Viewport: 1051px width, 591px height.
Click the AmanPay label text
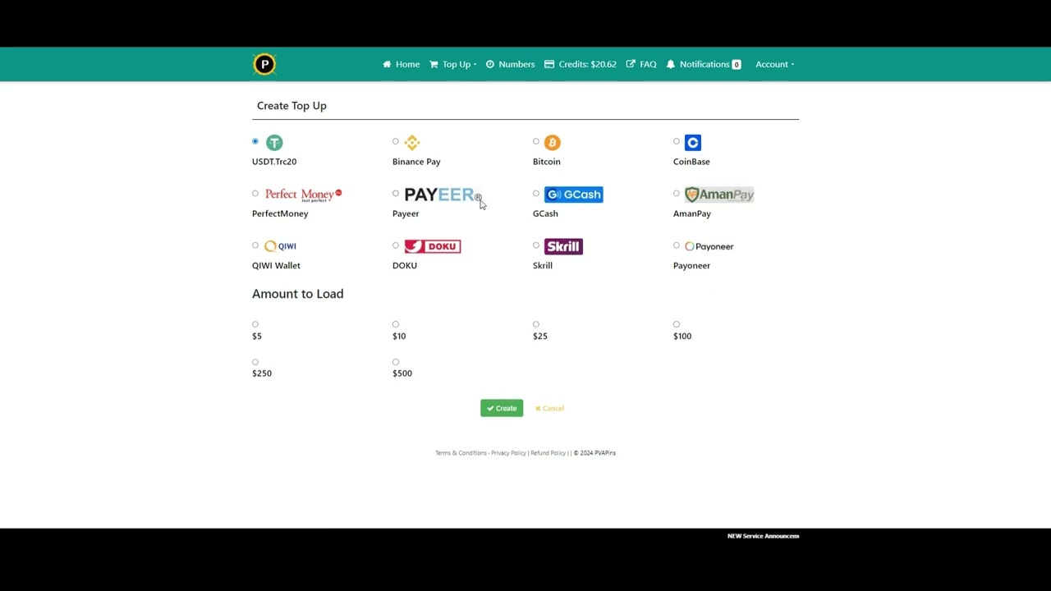[692, 213]
